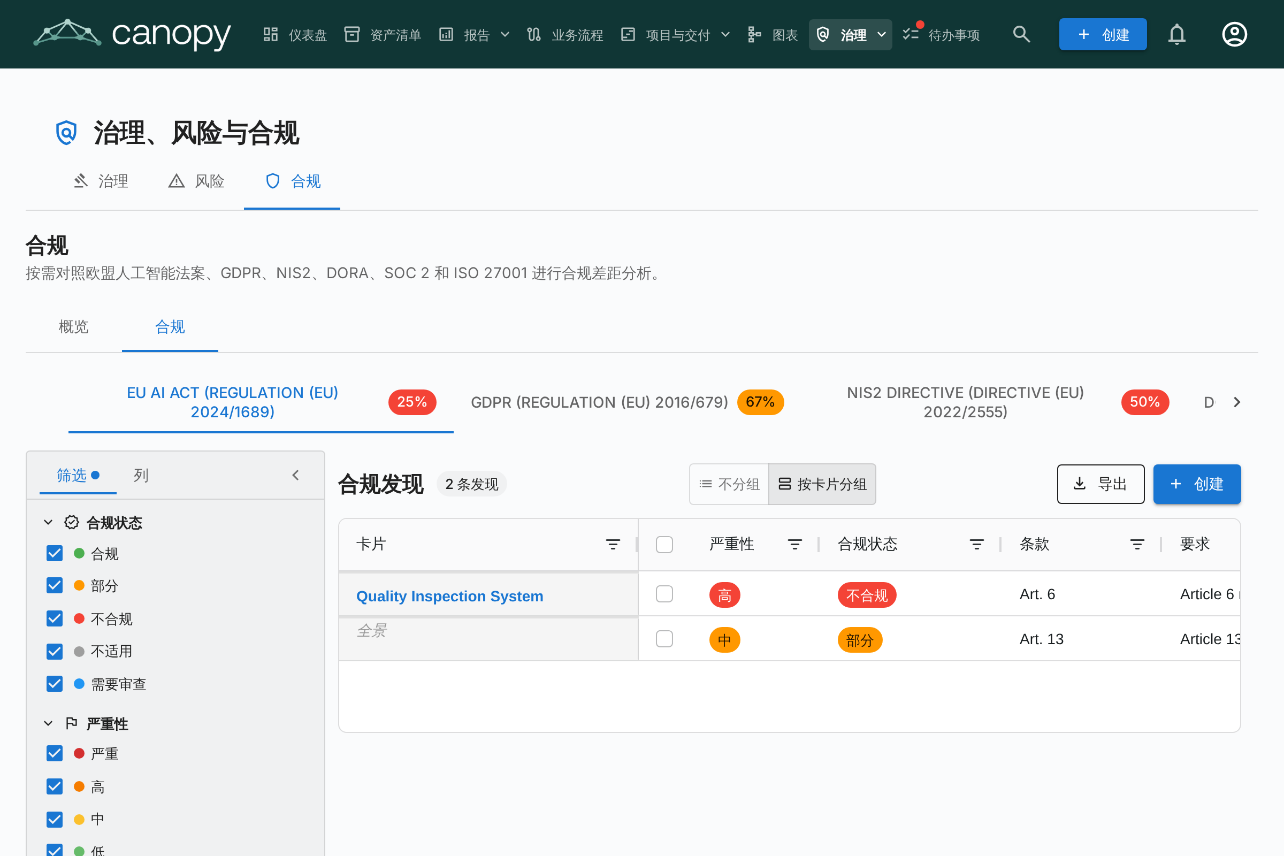Image resolution: width=1284 pixels, height=856 pixels.
Task: Collapse the 合规状态 filter group
Action: click(x=48, y=523)
